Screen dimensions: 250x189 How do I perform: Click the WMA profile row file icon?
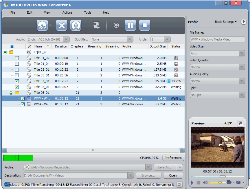pyautogui.click(x=29, y=104)
